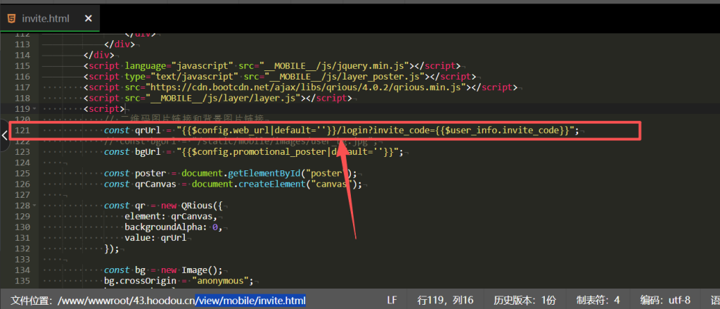Collapse the script block at line 119

(35, 109)
